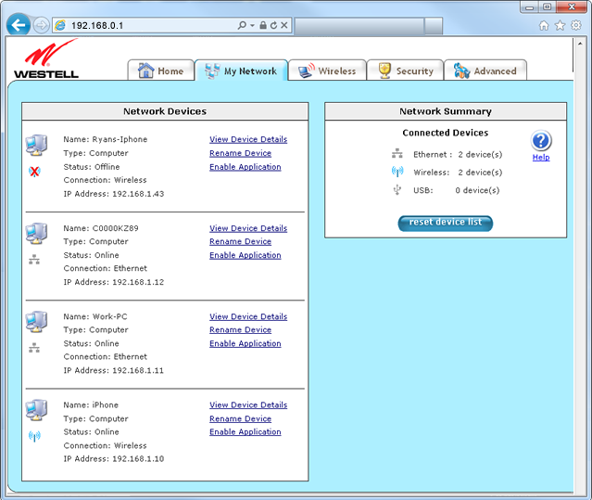Rename Device link for iPhone

pos(241,419)
